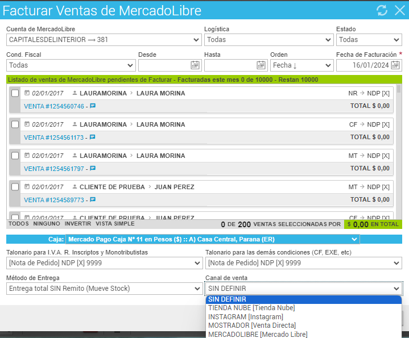The height and width of the screenshot is (338, 409).
Task: Click JUAN PEREZ in VENTA #1254589773 row
Action: [174, 187]
